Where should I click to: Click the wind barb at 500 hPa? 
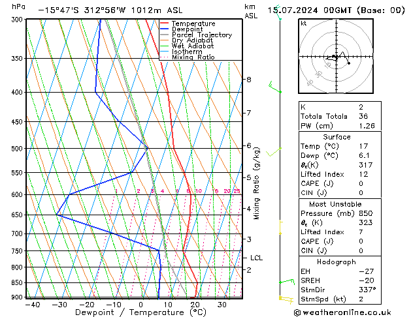coord(274,152)
